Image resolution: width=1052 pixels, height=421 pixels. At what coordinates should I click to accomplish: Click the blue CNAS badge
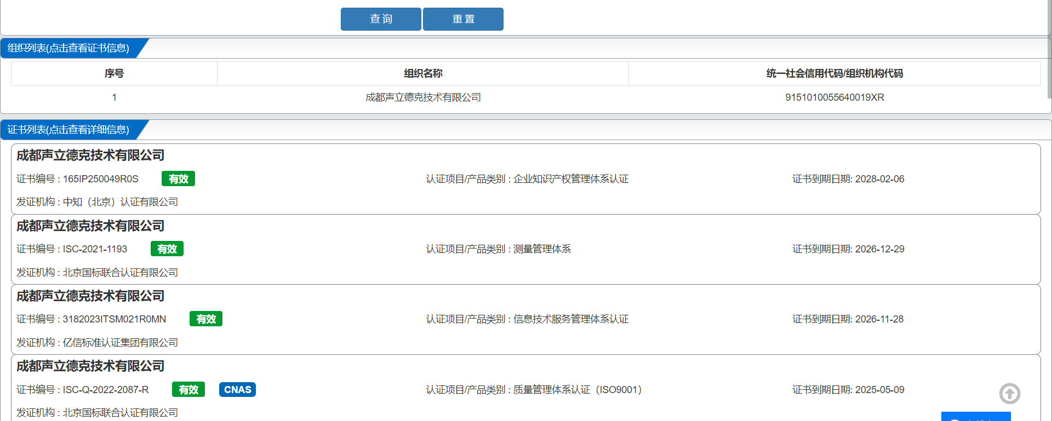click(237, 390)
